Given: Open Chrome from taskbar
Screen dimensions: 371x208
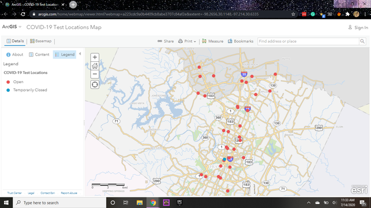Looking at the screenshot, I should (x=153, y=203).
